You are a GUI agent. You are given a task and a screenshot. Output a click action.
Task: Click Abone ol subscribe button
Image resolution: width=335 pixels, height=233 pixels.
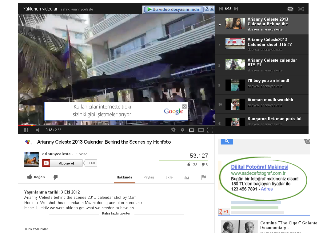point(62,163)
